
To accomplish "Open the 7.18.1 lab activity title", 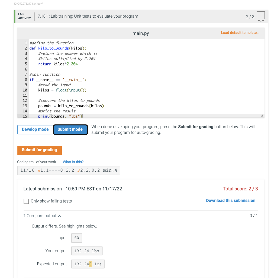I will tap(87, 16).
